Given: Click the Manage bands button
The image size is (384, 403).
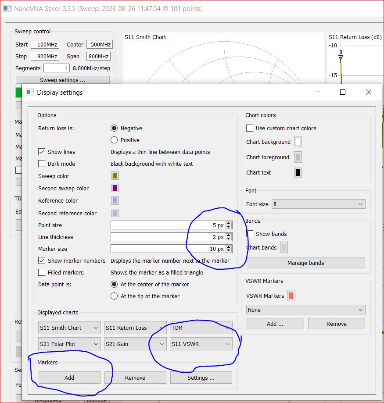Looking at the screenshot, I should [305, 263].
